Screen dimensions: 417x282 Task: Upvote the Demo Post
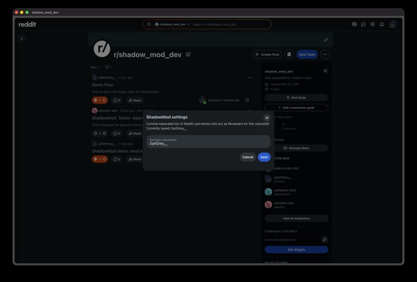click(x=96, y=100)
